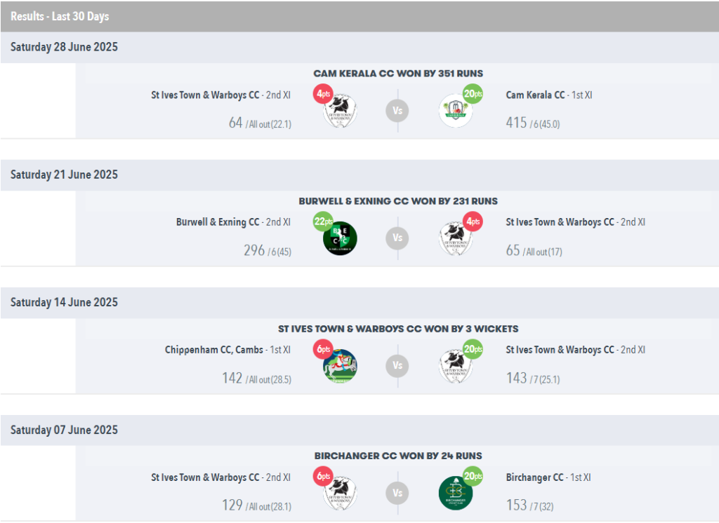Open Birchanger CC won by 24 runs result

[x=398, y=456]
